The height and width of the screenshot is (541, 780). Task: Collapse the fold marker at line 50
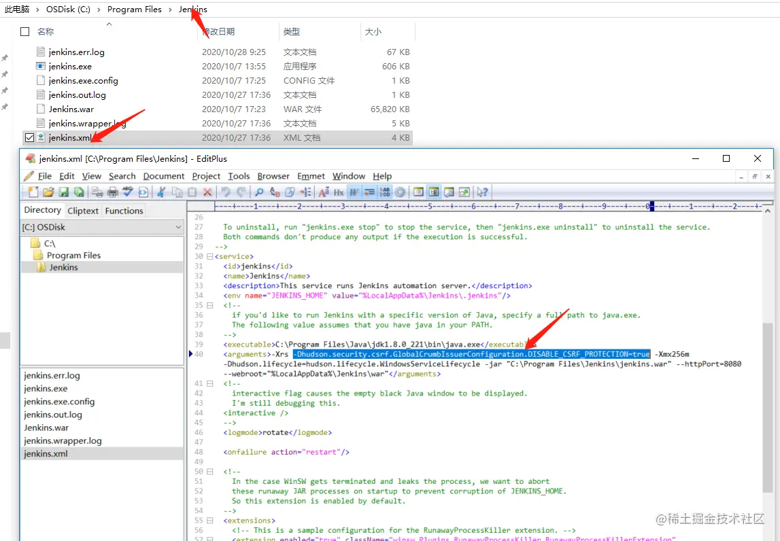pos(210,472)
